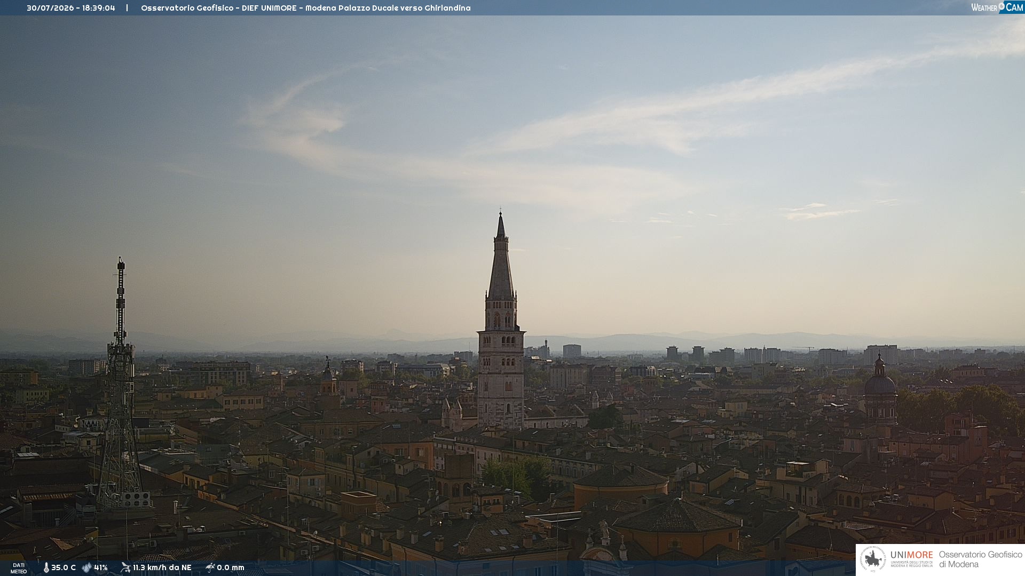The image size is (1025, 576).
Task: Select the timestamp 30/07/2026 - 18:39:04
Action: click(71, 8)
